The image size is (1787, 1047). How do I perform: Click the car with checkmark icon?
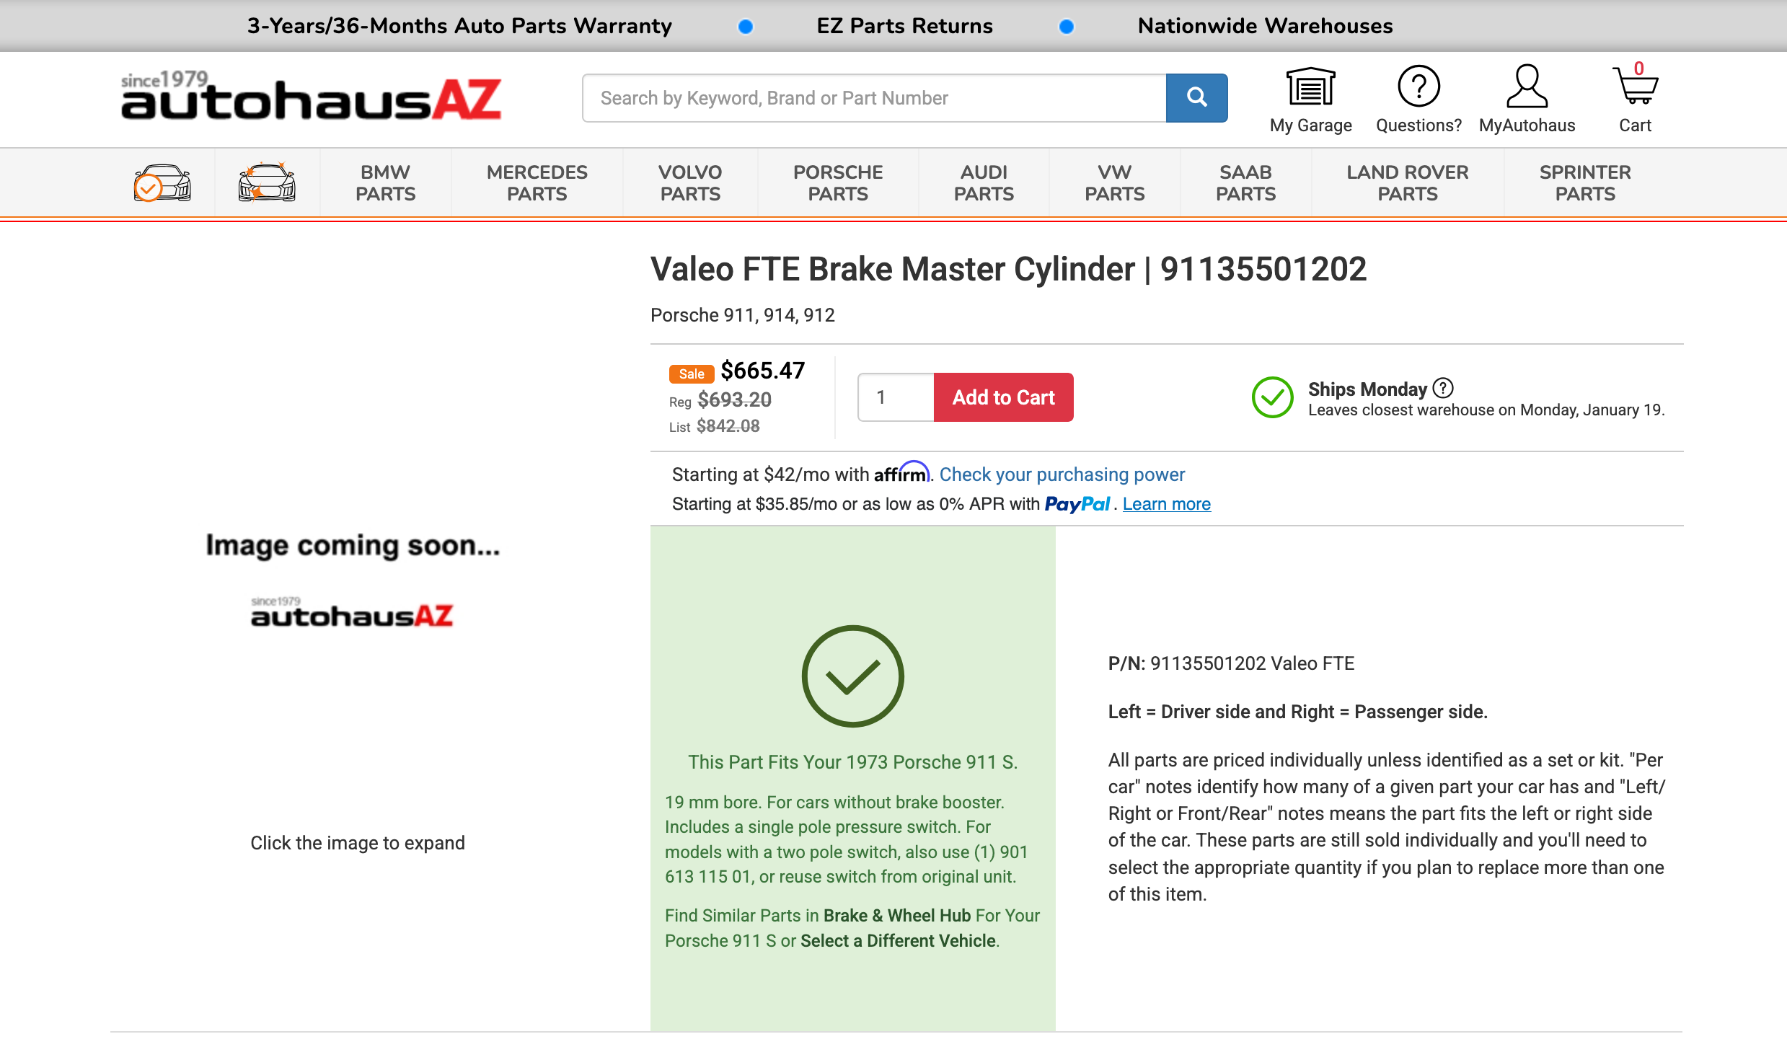pyautogui.click(x=162, y=182)
